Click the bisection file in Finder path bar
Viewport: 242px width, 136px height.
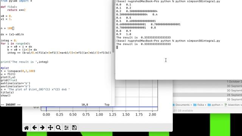point(233,105)
